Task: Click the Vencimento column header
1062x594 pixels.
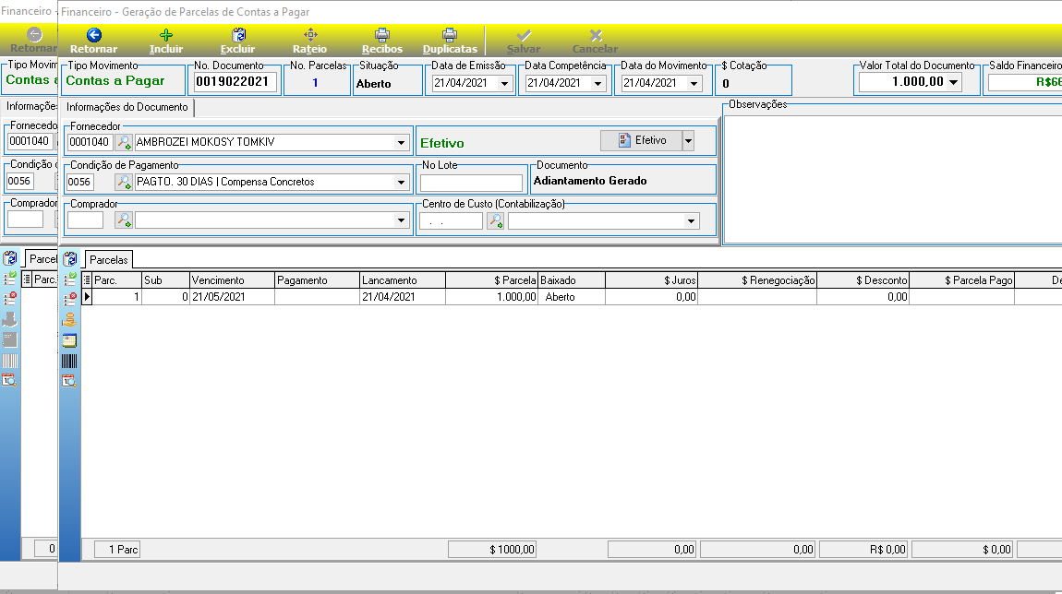Action: coord(232,280)
